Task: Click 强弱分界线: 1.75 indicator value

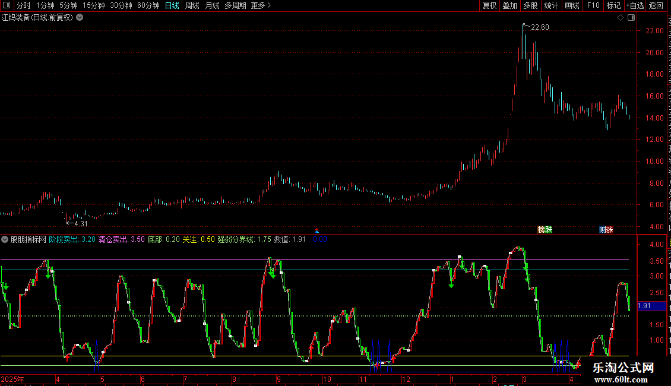Action: (244, 240)
